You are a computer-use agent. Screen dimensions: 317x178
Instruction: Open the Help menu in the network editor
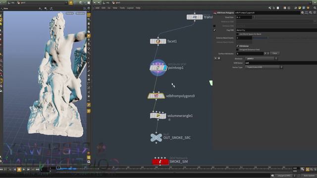138,8
